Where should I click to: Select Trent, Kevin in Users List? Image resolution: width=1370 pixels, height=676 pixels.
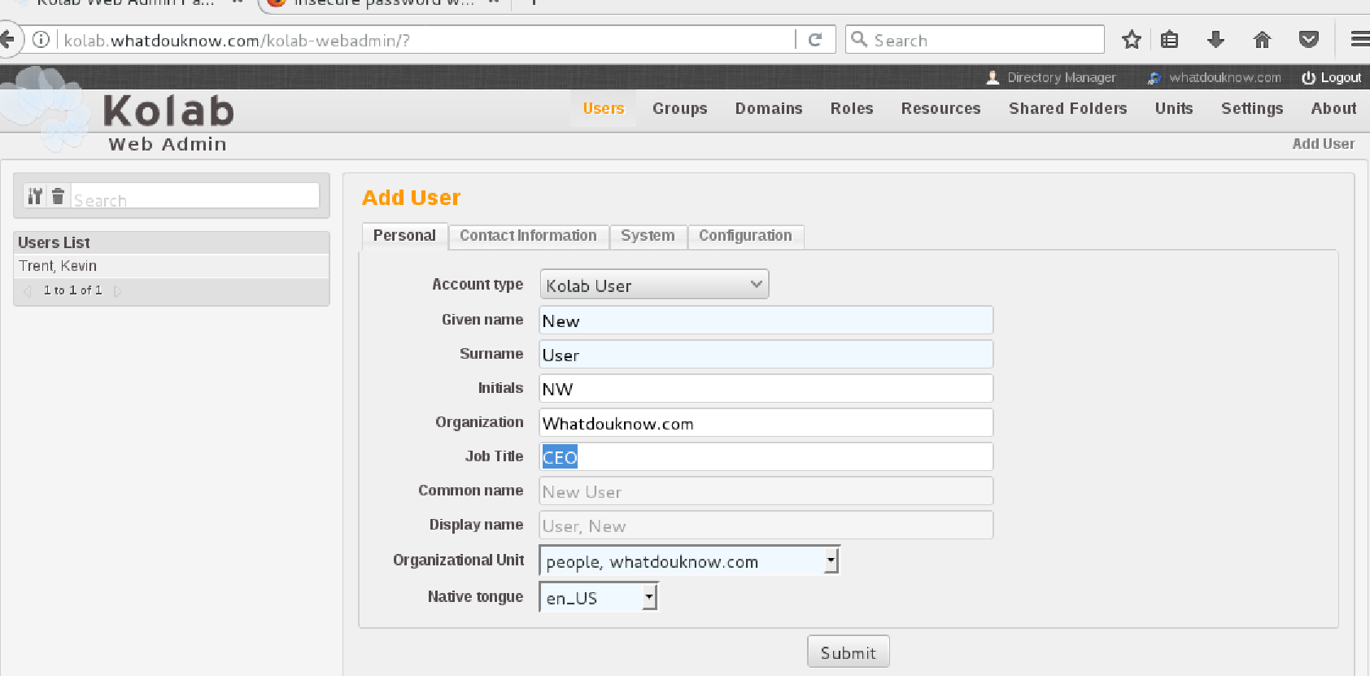click(x=58, y=266)
